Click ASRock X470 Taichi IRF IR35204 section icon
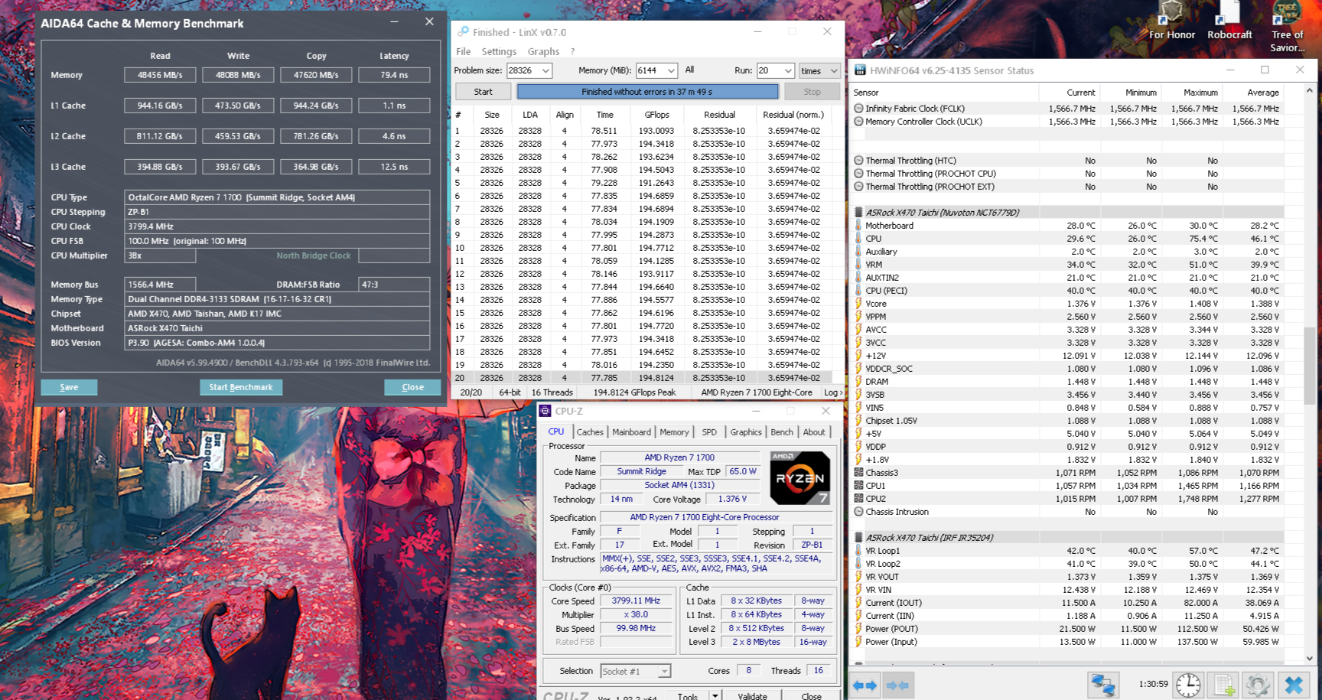Image resolution: width=1322 pixels, height=700 pixels. pyautogui.click(x=858, y=538)
